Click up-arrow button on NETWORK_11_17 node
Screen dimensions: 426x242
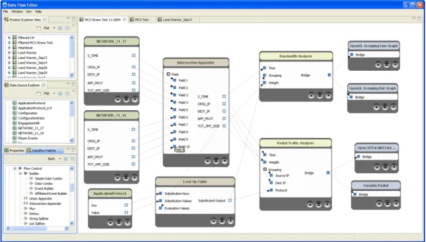coord(117,100)
